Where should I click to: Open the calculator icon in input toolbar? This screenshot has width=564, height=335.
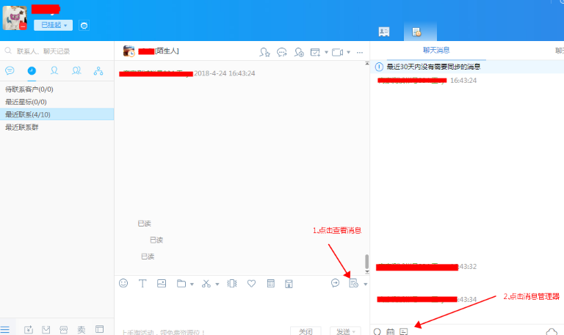(x=271, y=284)
